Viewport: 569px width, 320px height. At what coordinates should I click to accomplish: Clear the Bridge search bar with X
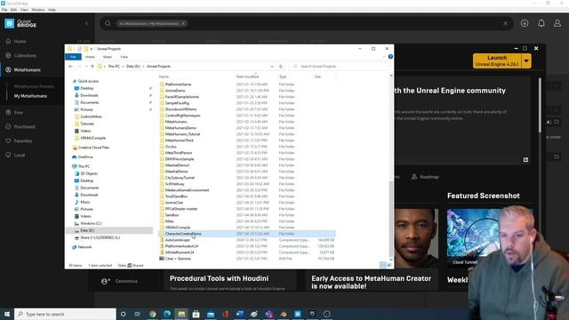coord(505,24)
